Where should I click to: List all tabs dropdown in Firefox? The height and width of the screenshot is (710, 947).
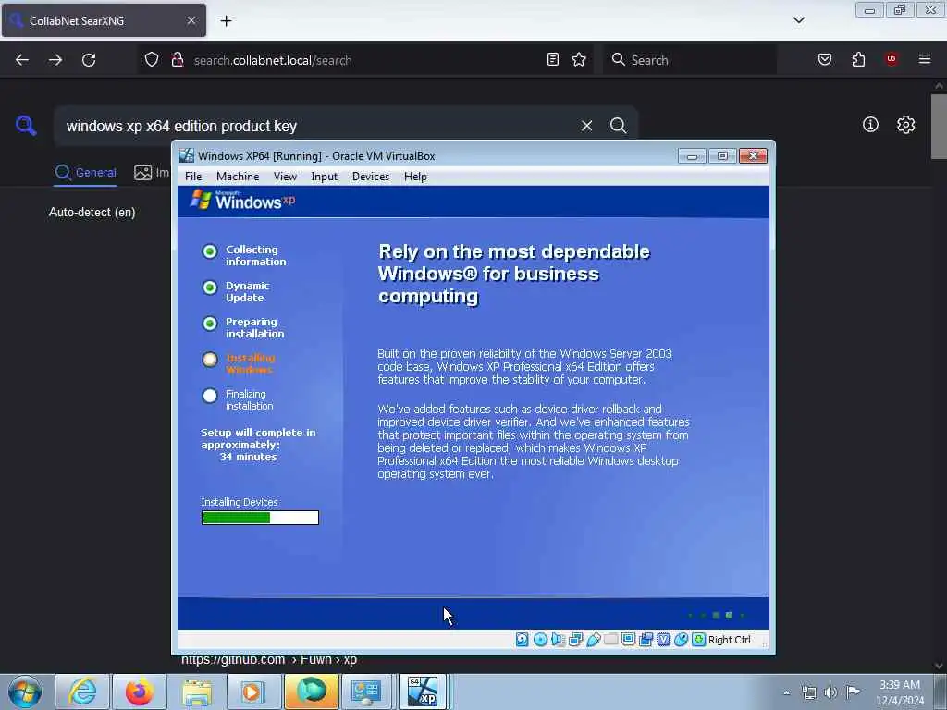pos(798,20)
